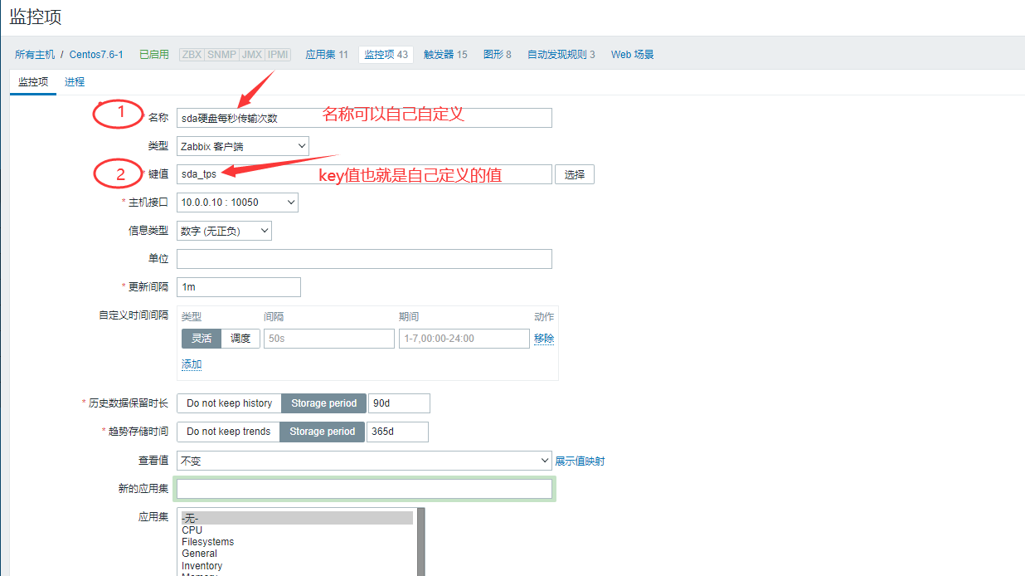Focus the 期间 field 1-7,00:00-24:00

coord(464,339)
